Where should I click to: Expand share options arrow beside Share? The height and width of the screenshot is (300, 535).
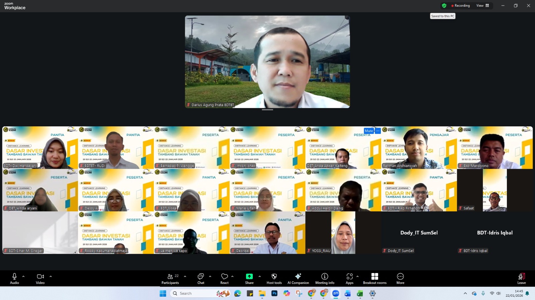[x=259, y=276]
